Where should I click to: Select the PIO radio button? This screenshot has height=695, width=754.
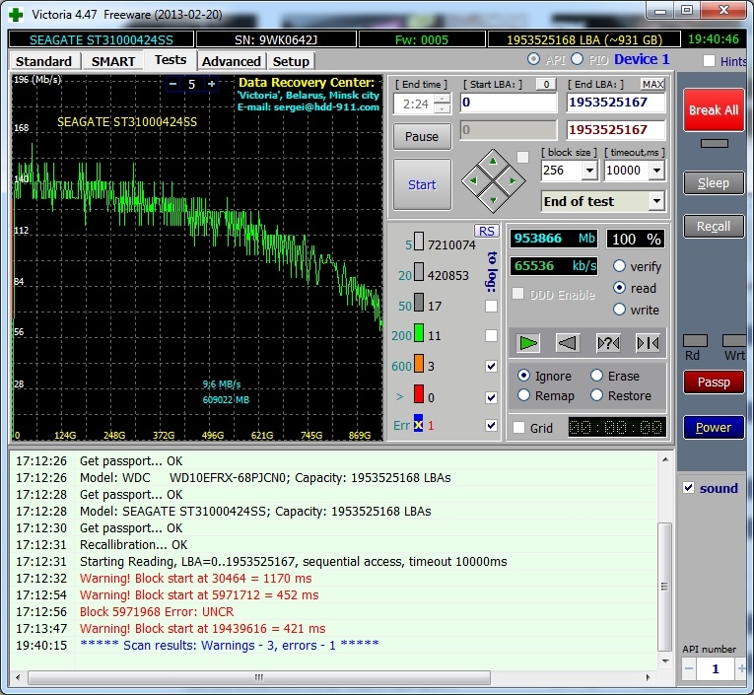click(x=577, y=59)
